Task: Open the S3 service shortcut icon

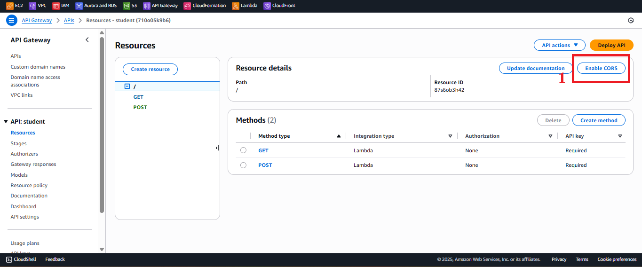Action: coord(127,6)
